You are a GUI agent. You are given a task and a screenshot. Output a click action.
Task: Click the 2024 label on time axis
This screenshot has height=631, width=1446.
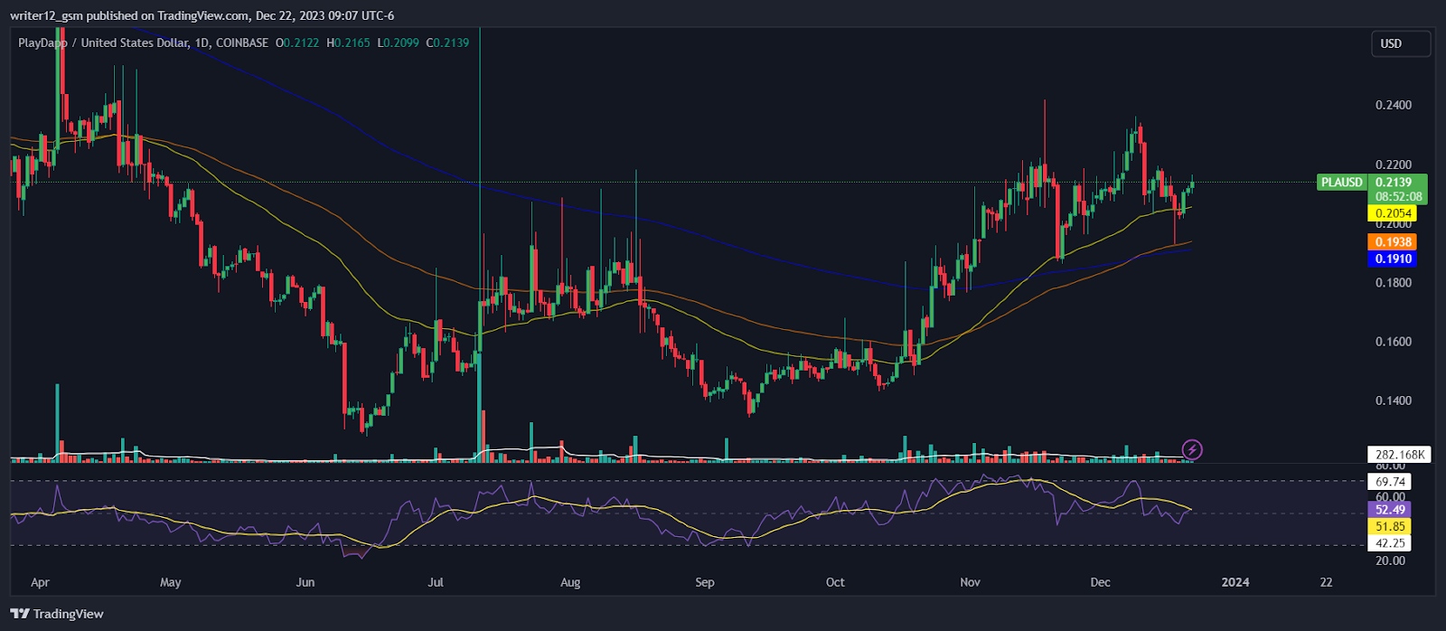(x=1235, y=582)
